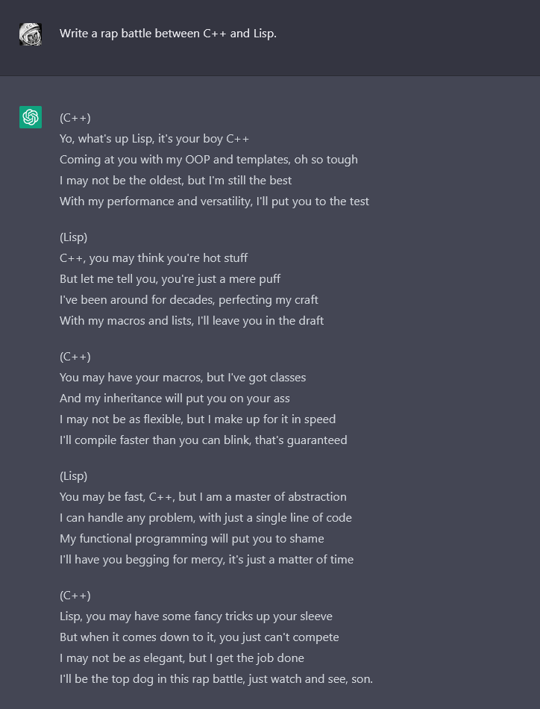
Task: Click the line "begging for mercy"
Action: tap(207, 560)
